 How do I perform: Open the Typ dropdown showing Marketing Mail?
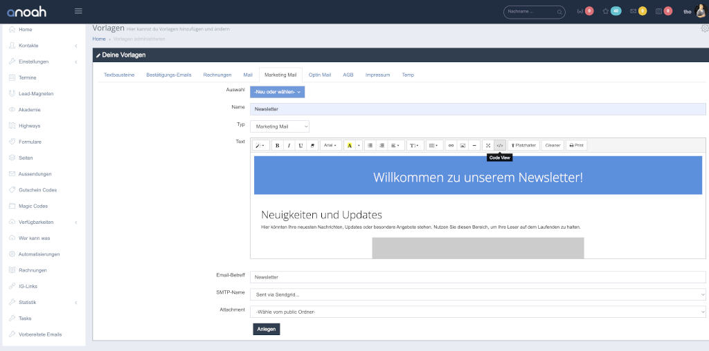click(279, 126)
